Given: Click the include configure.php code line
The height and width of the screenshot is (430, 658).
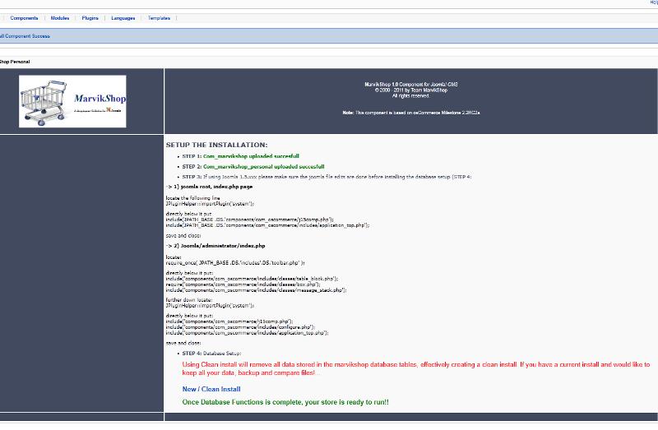Looking at the screenshot, I should click(240, 327).
